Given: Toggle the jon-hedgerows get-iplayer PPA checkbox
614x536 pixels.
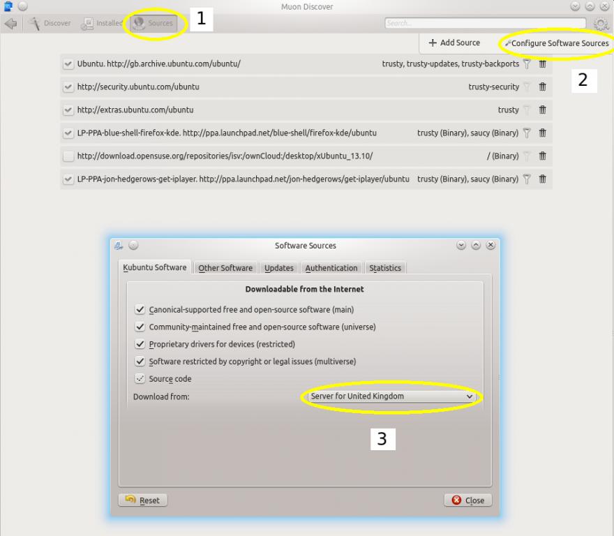Looking at the screenshot, I should point(68,179).
